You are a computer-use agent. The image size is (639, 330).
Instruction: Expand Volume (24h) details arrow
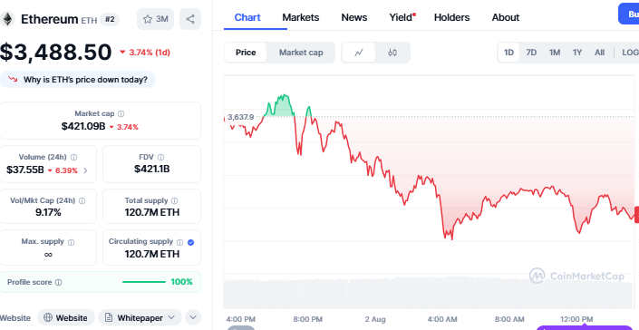click(x=85, y=170)
